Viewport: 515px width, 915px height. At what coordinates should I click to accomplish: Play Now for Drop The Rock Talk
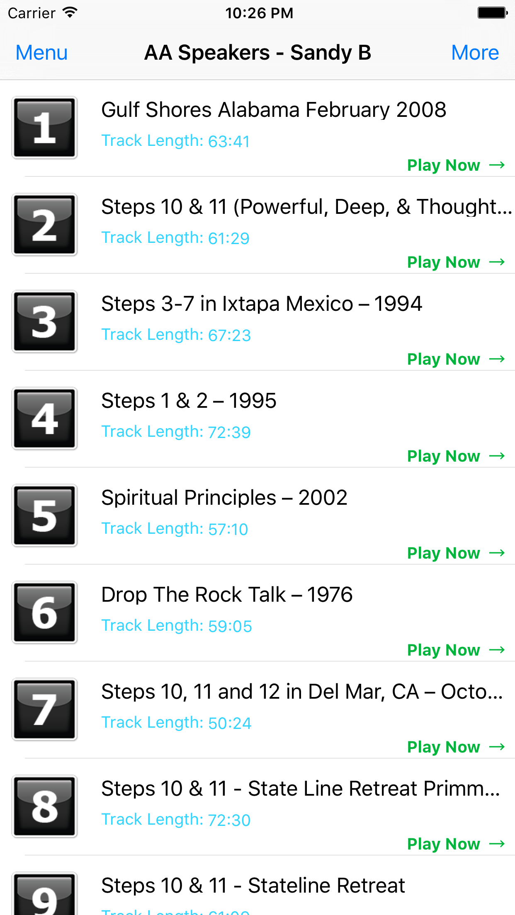click(x=456, y=650)
